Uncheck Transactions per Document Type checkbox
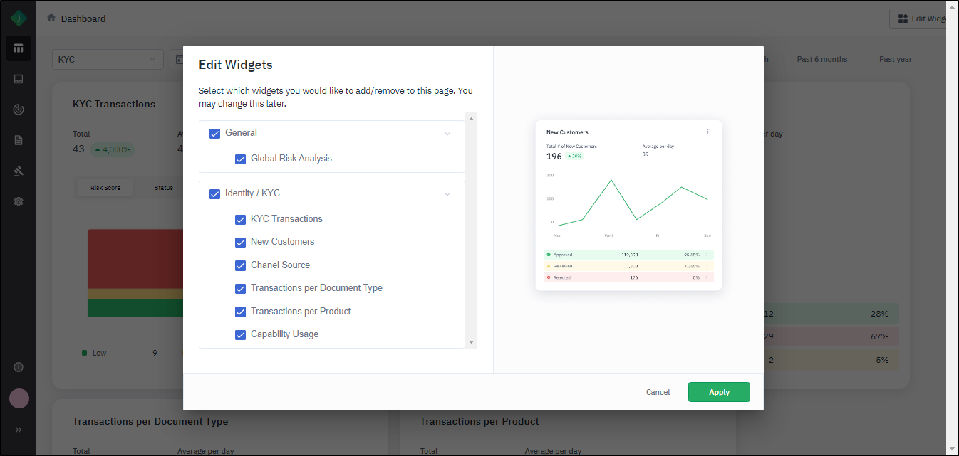The image size is (959, 456). point(241,288)
